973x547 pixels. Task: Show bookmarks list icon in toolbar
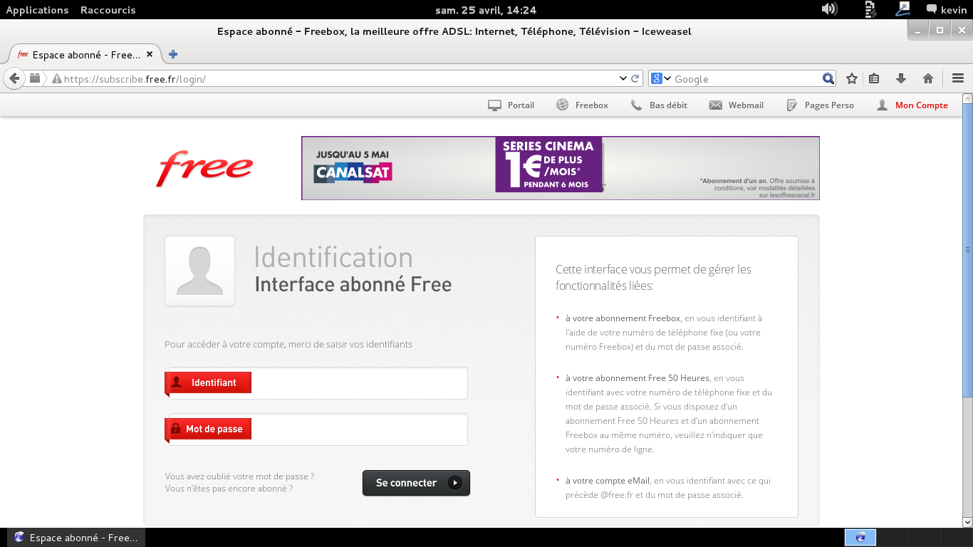click(875, 79)
